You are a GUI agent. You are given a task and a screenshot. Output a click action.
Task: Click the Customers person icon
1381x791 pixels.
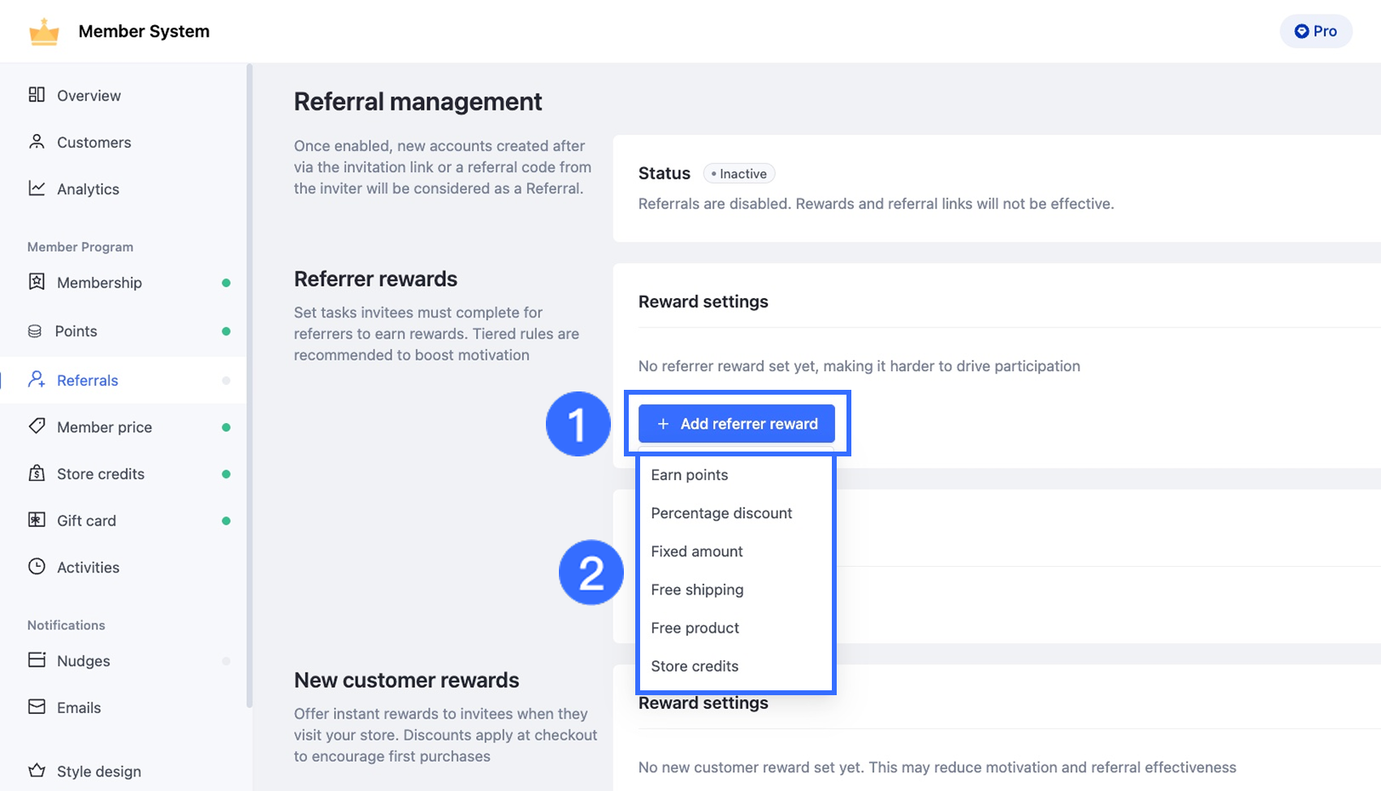(x=37, y=142)
